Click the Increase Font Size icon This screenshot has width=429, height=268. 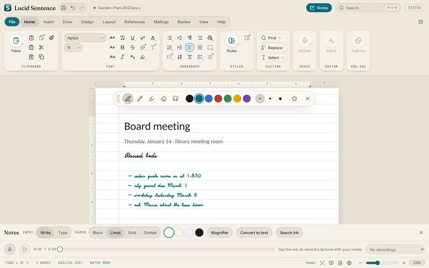(x=112, y=38)
